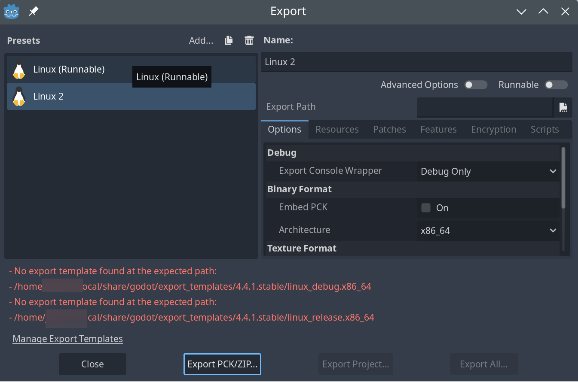Click the Export Project... button

[355, 364]
